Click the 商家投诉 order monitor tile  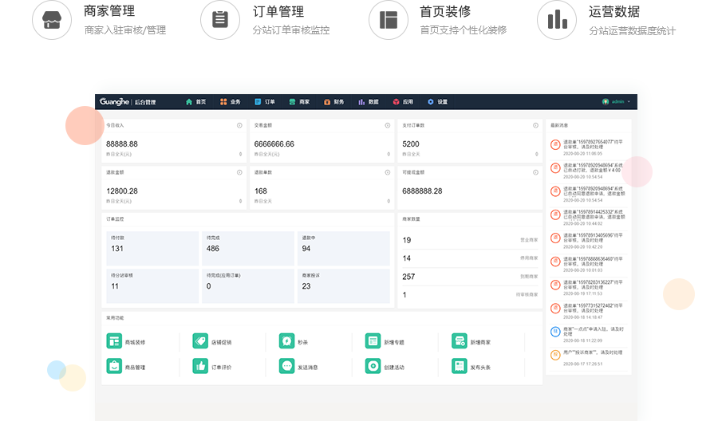(x=343, y=285)
